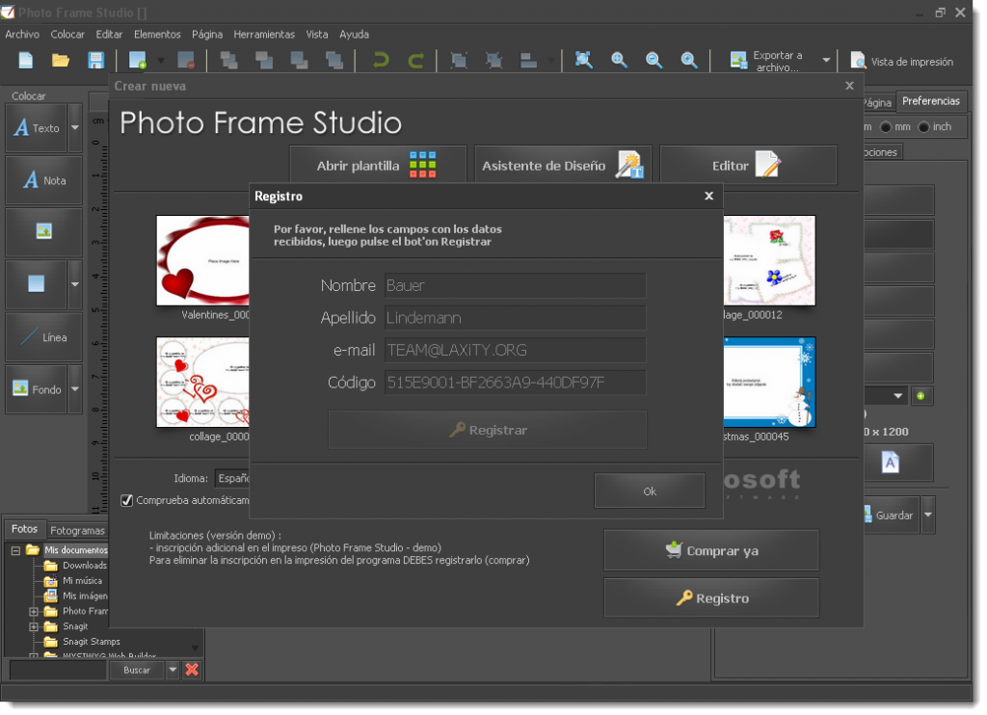Image resolution: width=987 pixels, height=715 pixels.
Task: Toggle the Comprueba automáticamente checkbox
Action: click(x=126, y=500)
